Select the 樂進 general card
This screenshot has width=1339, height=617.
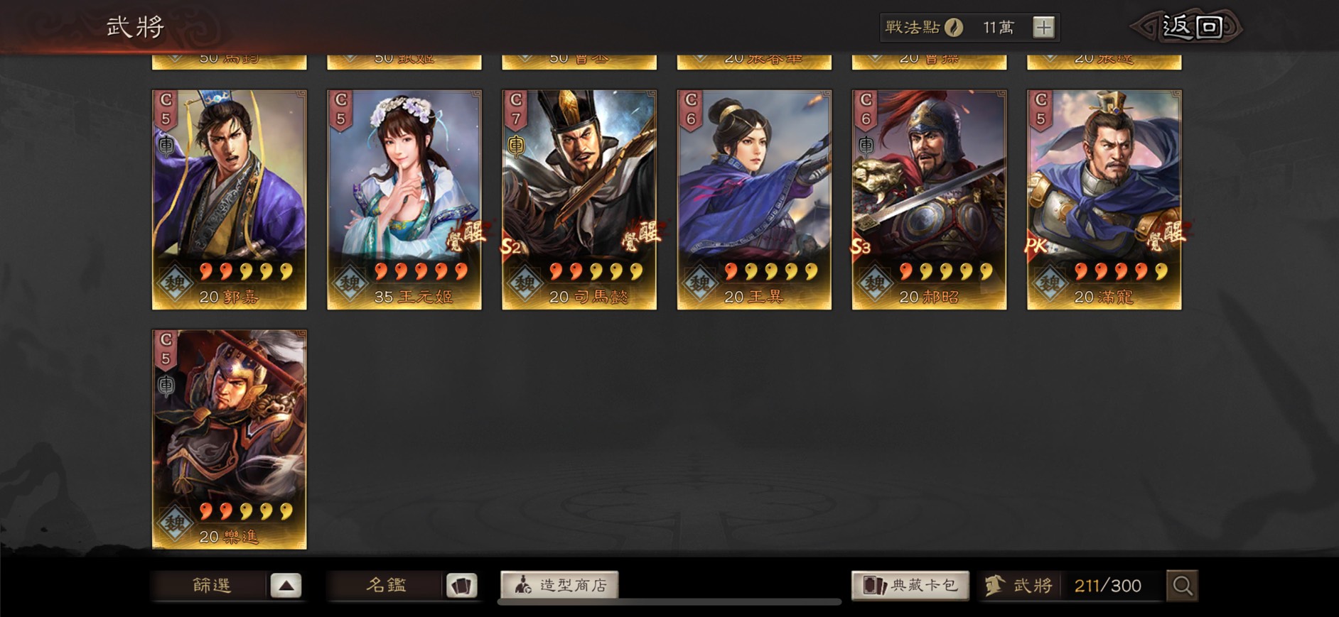point(230,439)
